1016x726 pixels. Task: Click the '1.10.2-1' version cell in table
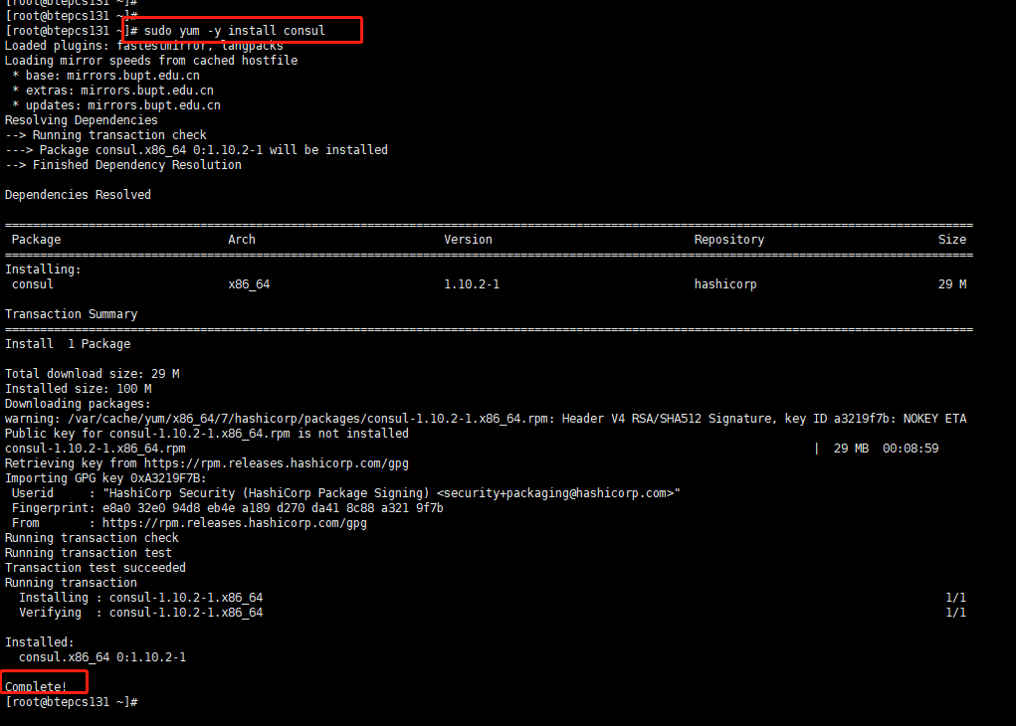click(472, 283)
